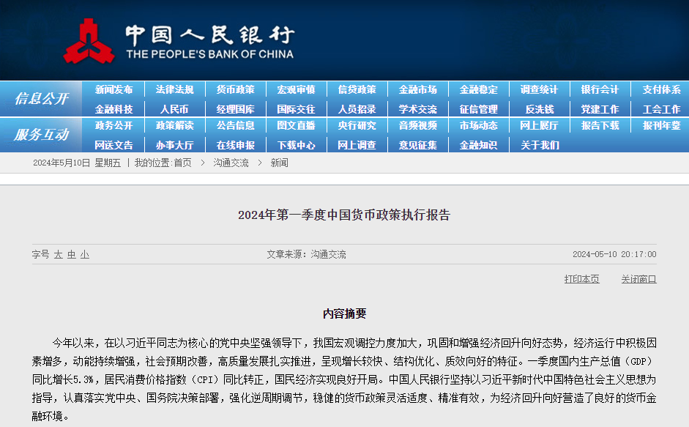Click 沟通交流 breadcrumb link
689x427 pixels.
click(231, 163)
